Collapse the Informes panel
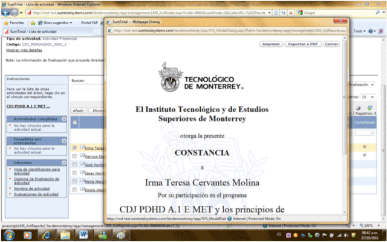The image size is (387, 242). 64,163
